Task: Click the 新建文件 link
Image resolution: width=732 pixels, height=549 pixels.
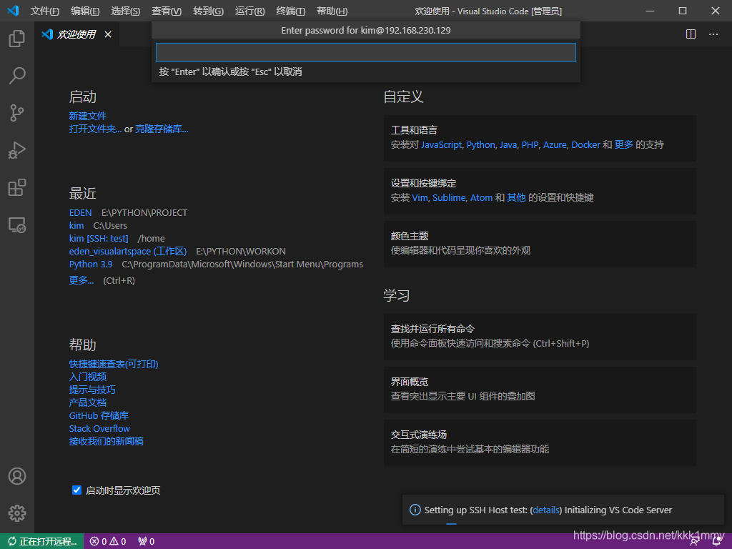Action: tap(88, 116)
